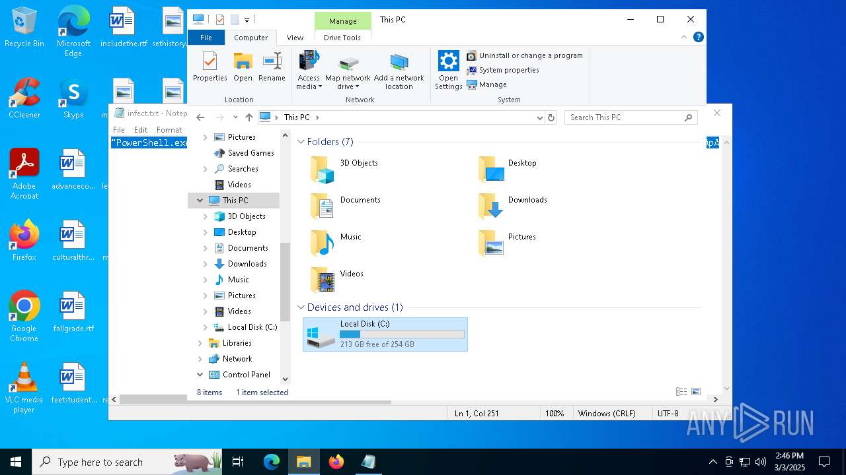Click the Open ribbon button

coord(243,67)
